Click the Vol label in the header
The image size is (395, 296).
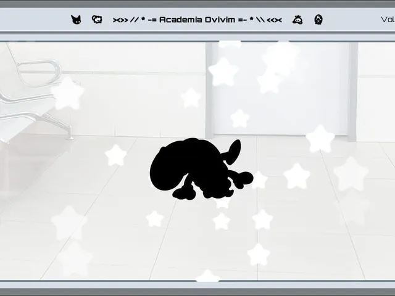[x=388, y=20]
